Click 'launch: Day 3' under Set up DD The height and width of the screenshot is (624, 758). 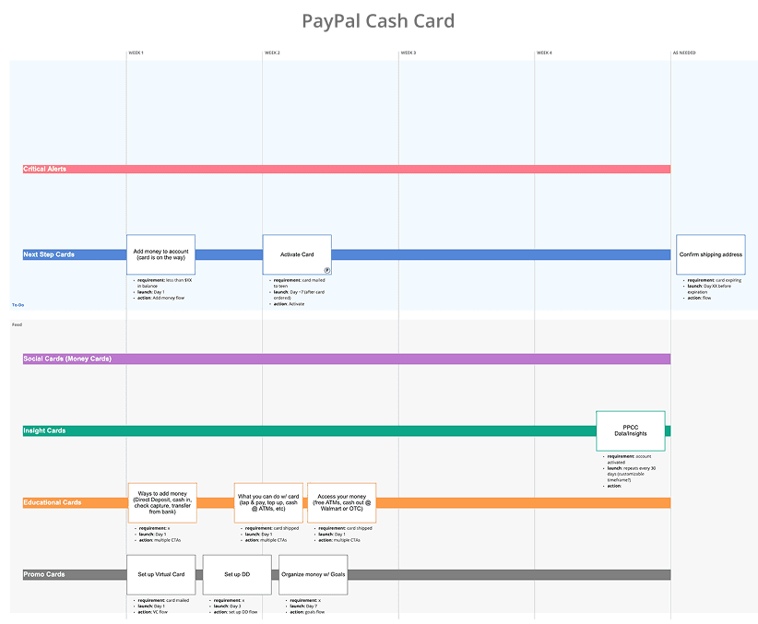tap(227, 606)
